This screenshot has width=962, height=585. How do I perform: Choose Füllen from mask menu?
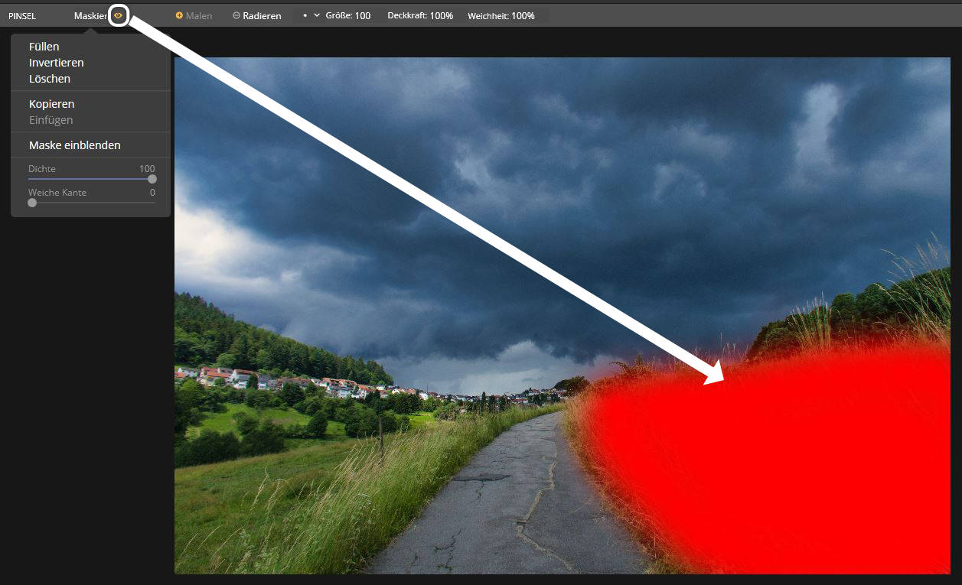pyautogui.click(x=44, y=47)
